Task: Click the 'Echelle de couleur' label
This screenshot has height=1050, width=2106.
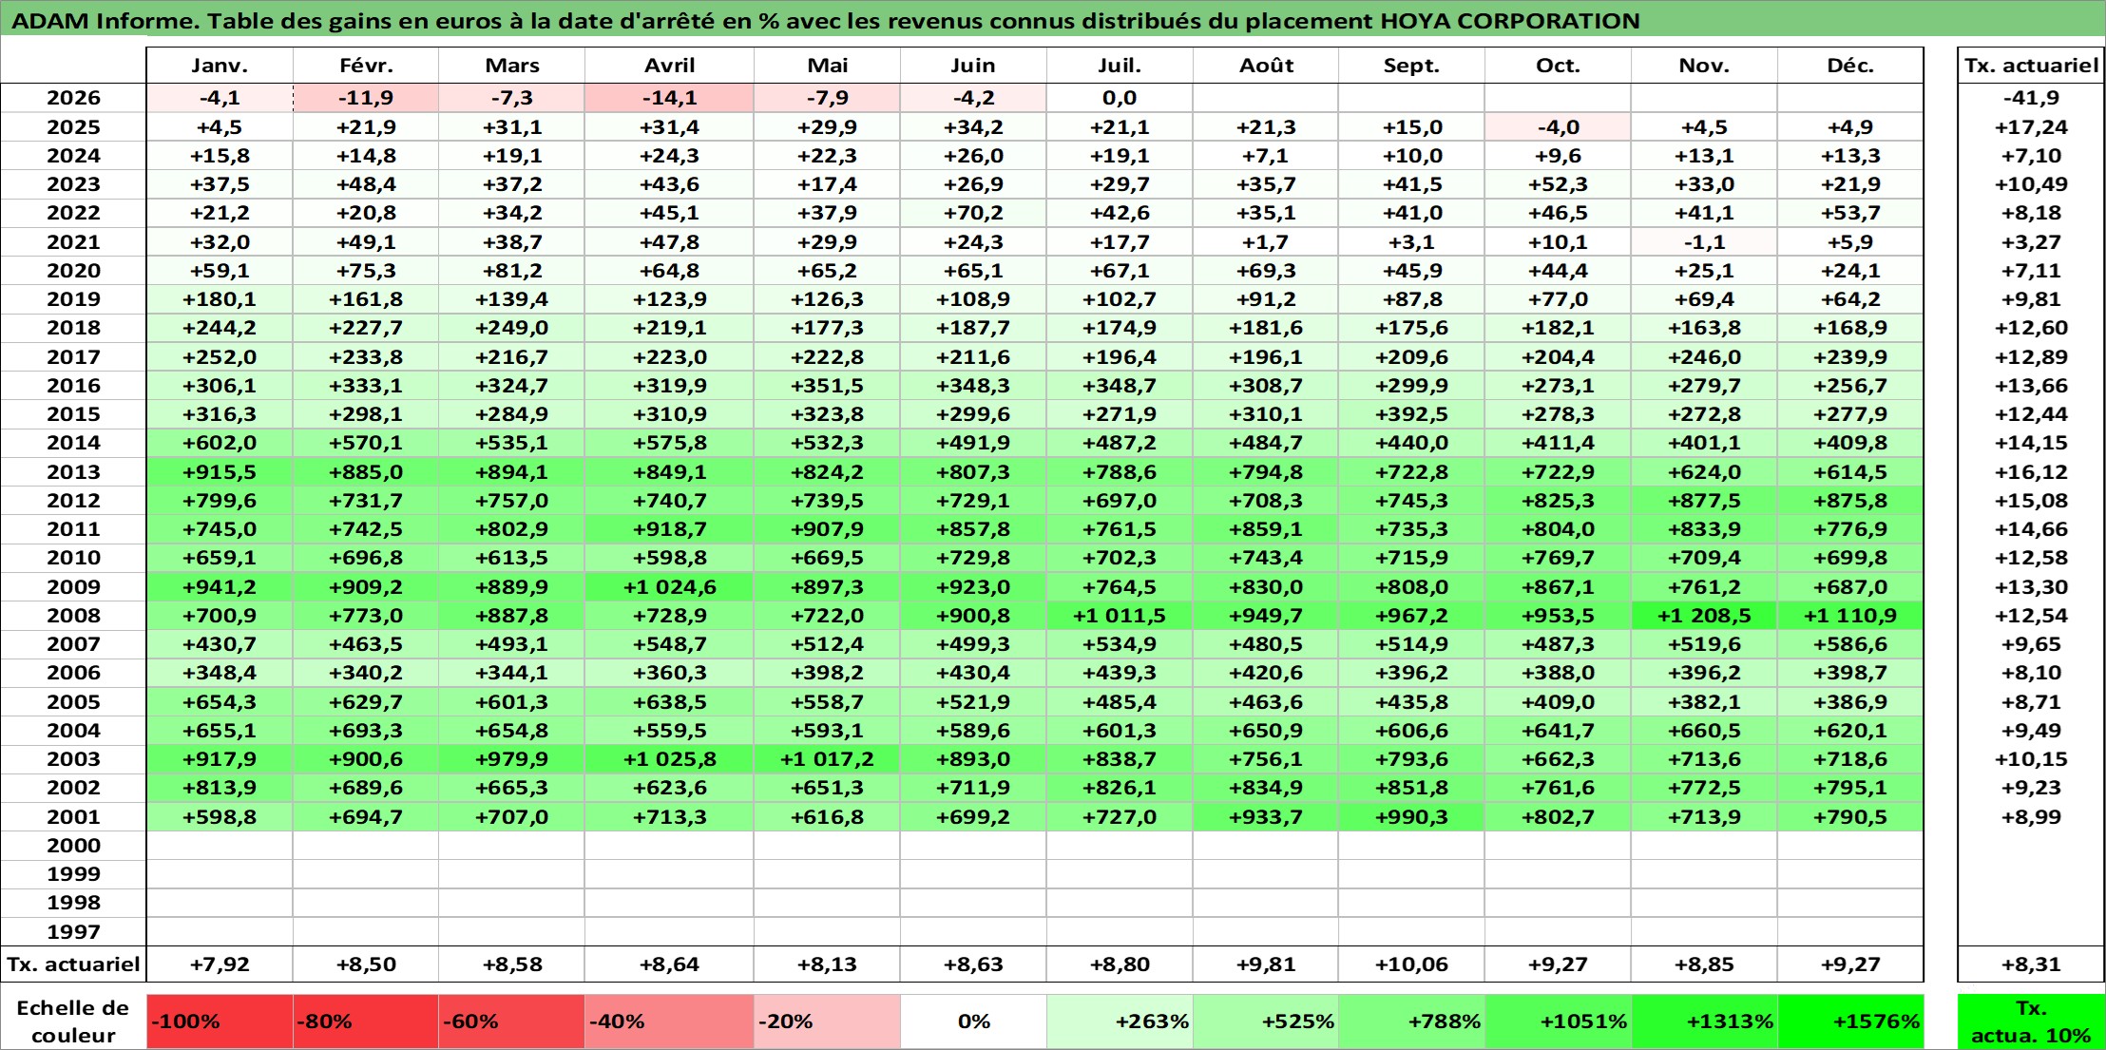Action: tap(73, 1021)
